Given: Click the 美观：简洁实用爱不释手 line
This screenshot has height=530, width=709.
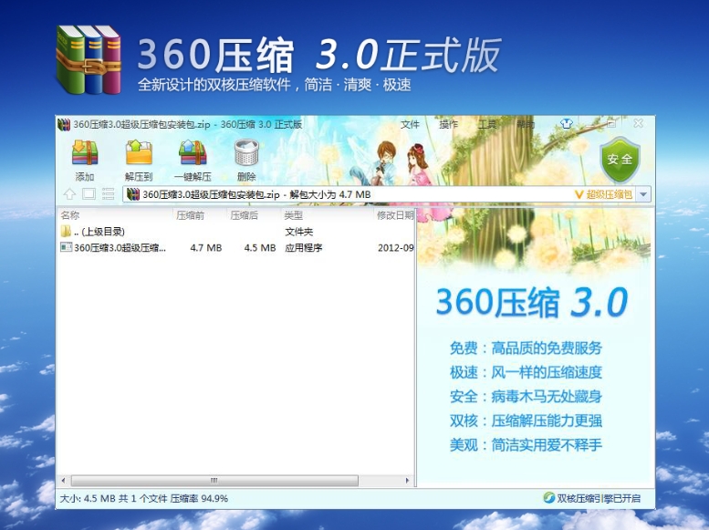Looking at the screenshot, I should (x=526, y=445).
